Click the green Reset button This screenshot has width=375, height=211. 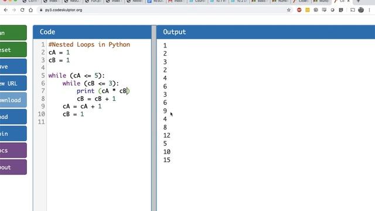pos(13,49)
